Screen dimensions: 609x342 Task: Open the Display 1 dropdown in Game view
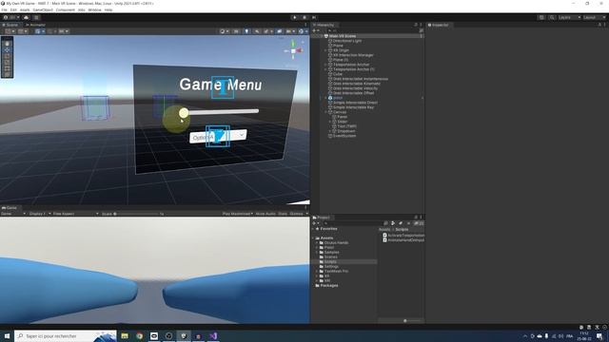point(39,214)
